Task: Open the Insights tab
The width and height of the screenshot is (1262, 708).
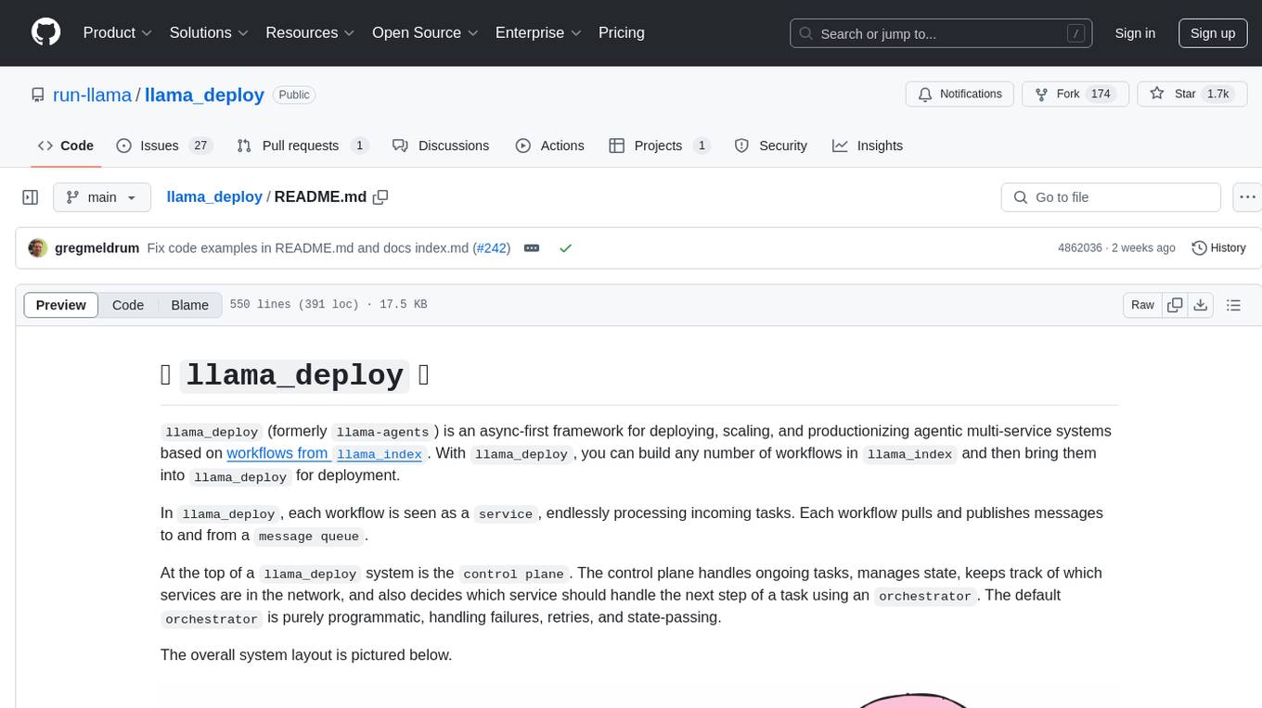Action: pyautogui.click(x=868, y=145)
